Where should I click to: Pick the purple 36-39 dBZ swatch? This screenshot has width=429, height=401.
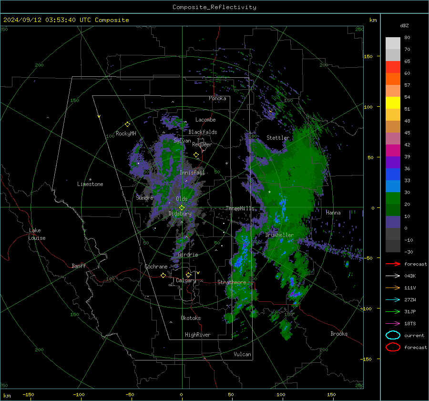click(393, 162)
